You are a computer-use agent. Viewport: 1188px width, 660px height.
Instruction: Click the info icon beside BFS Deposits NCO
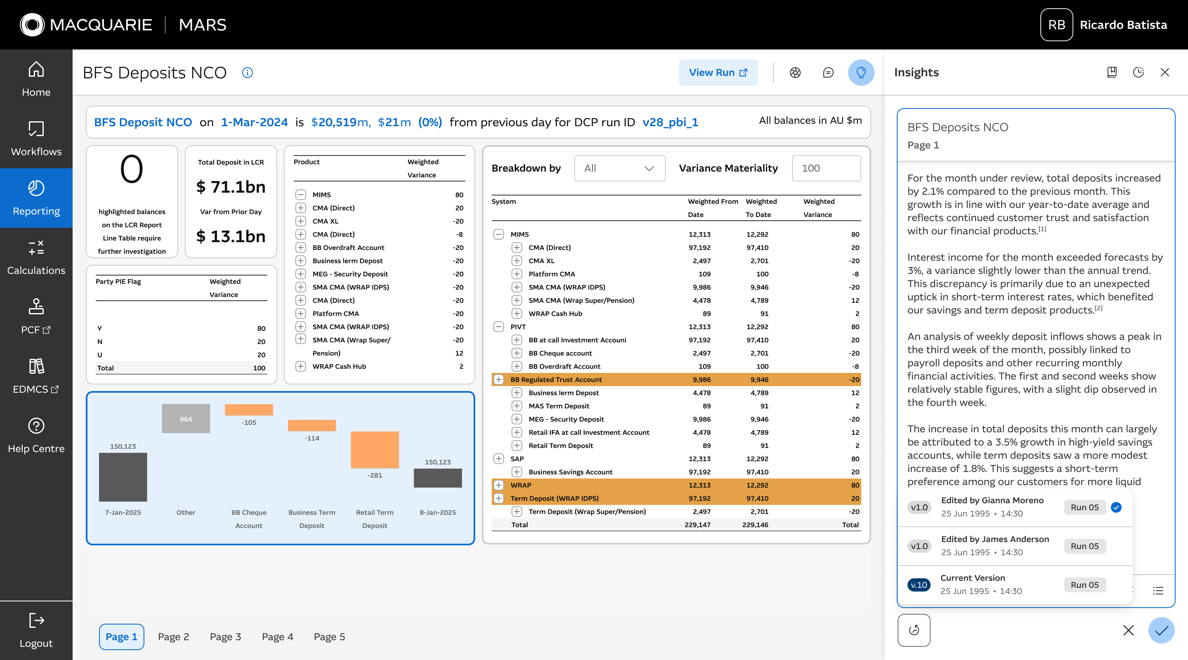[x=247, y=73]
